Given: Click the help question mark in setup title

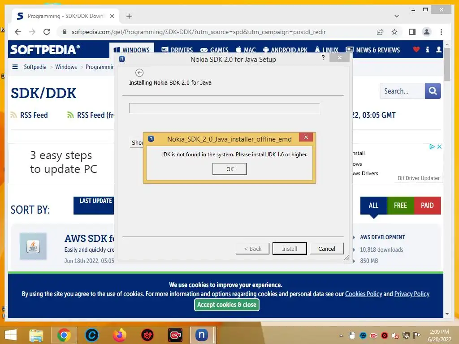Looking at the screenshot, I should 323,57.
